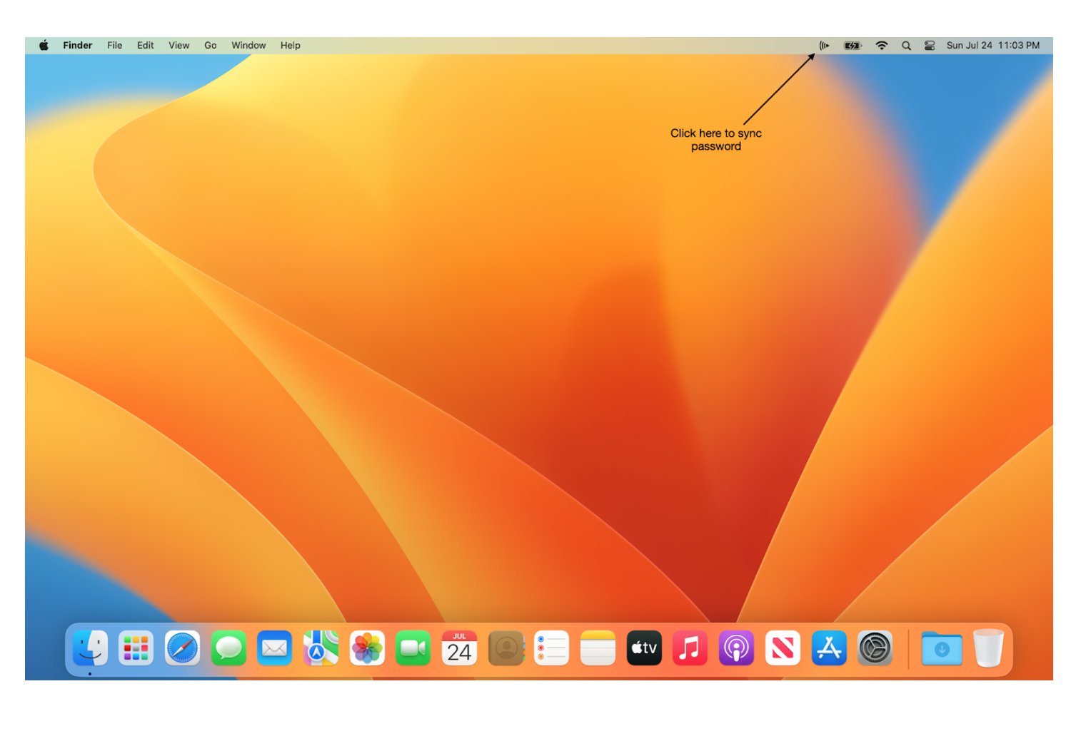Open the Apple TV app
This screenshot has width=1081, height=736.
point(644,648)
